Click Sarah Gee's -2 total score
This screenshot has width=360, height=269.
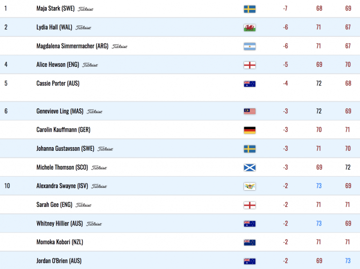click(285, 205)
